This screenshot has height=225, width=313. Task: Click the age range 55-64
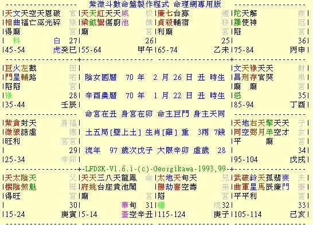coord(91,50)
